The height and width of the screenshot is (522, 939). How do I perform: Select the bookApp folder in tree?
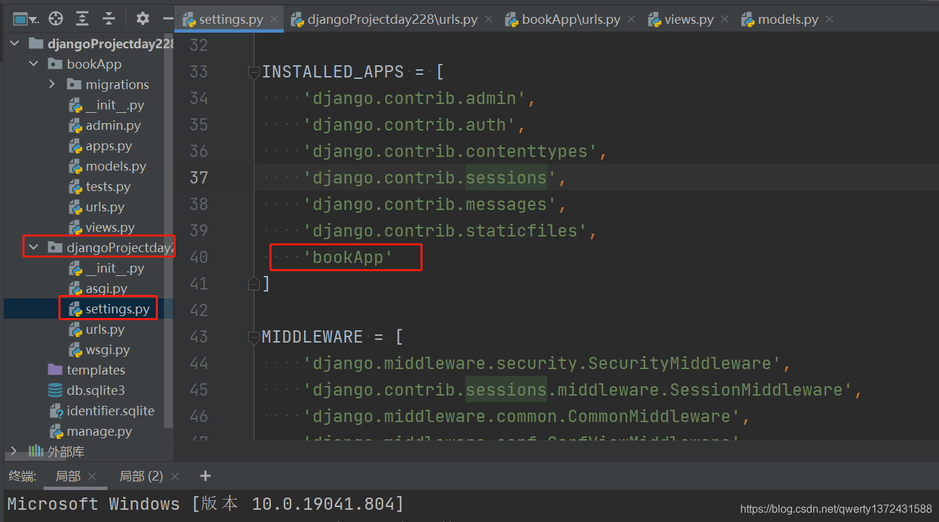[x=94, y=65]
